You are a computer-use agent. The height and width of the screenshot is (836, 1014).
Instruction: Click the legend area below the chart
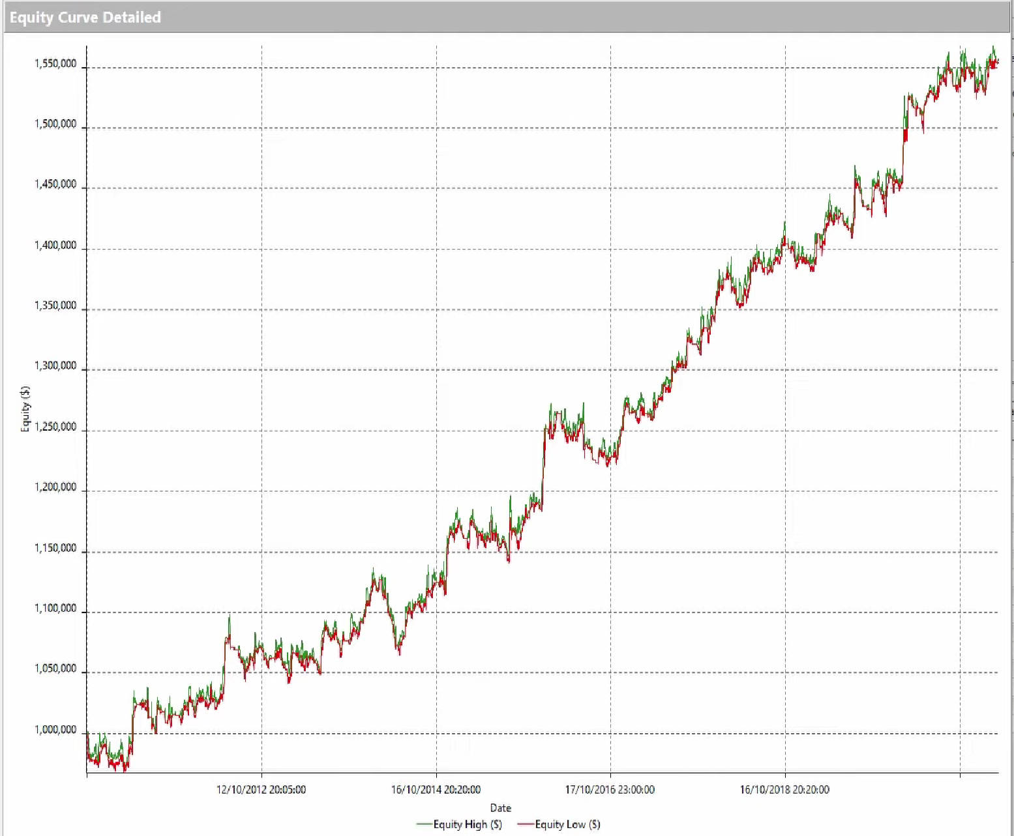coord(509,824)
